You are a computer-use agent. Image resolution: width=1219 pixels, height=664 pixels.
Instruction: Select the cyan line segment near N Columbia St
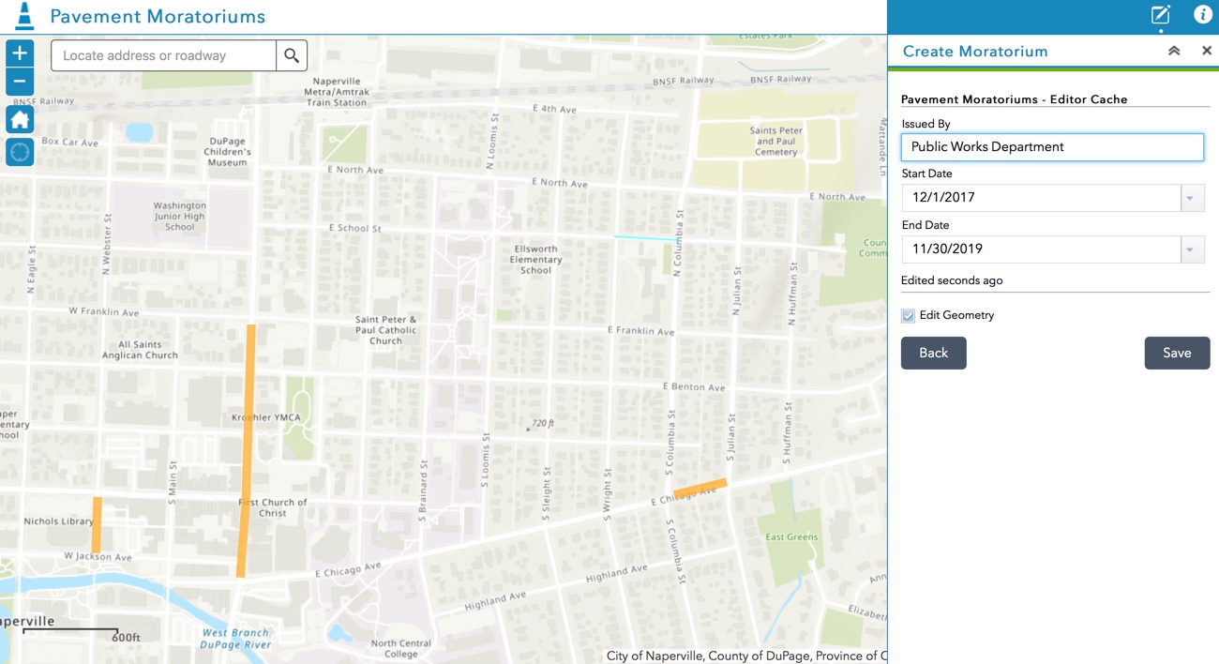coord(644,238)
